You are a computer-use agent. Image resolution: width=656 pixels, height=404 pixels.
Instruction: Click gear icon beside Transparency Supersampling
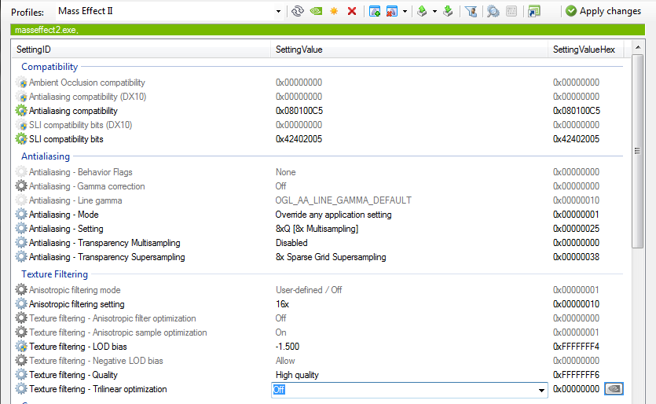point(21,257)
